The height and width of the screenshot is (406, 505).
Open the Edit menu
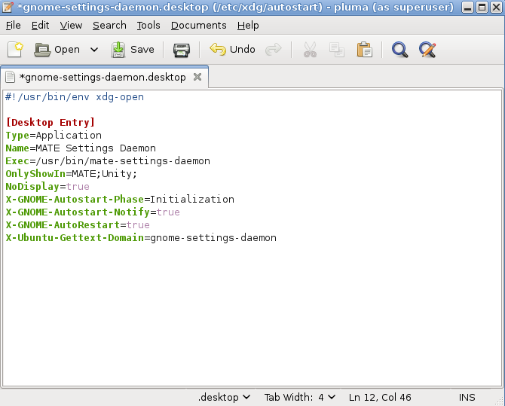(x=40, y=25)
